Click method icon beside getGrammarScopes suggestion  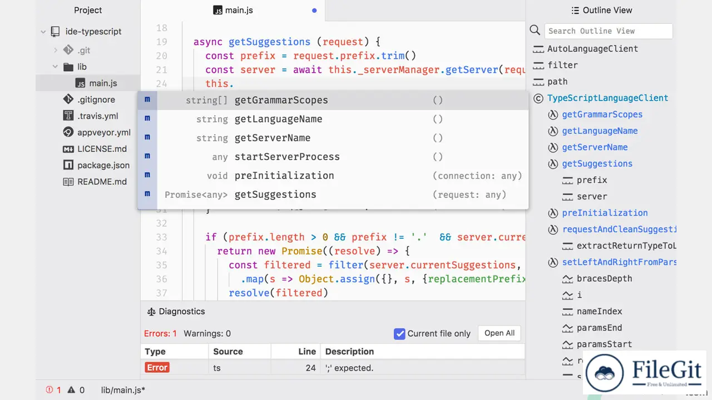coord(147,100)
